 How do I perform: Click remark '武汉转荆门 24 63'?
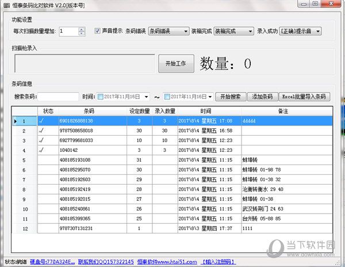coord(263,209)
